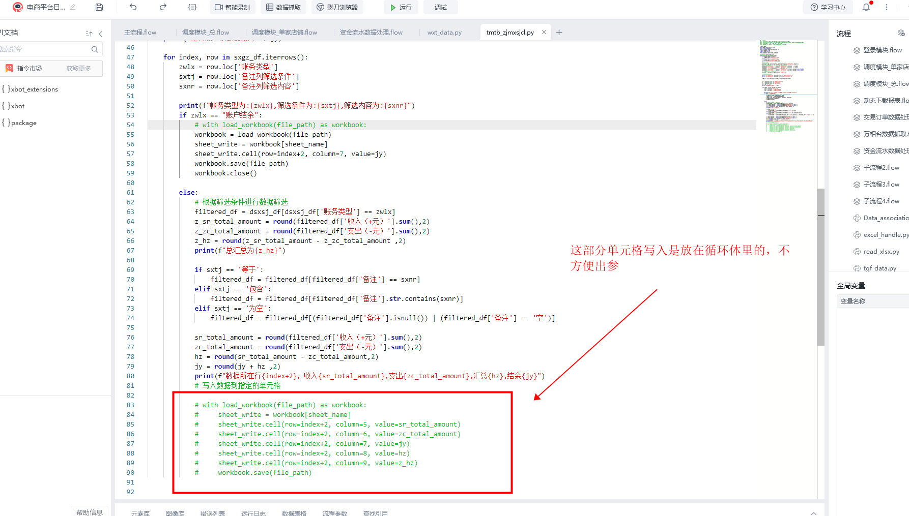Open the three-dot more options menu
Image resolution: width=909 pixels, height=516 pixels.
tap(887, 7)
